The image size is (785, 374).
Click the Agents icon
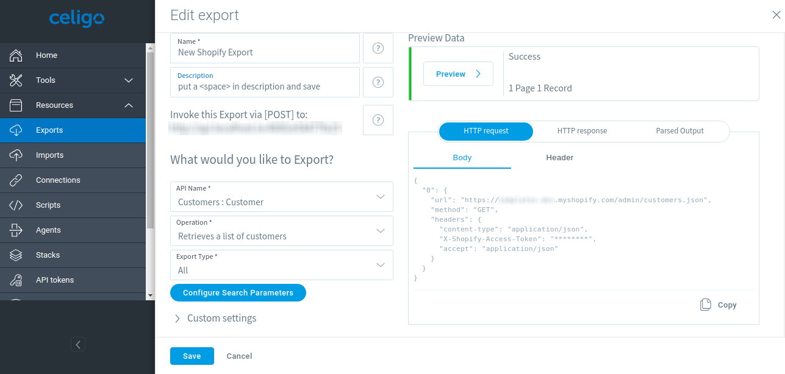tap(16, 230)
